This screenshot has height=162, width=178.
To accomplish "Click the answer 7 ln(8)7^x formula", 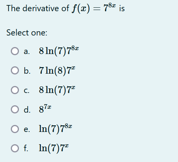I will (x=57, y=71).
